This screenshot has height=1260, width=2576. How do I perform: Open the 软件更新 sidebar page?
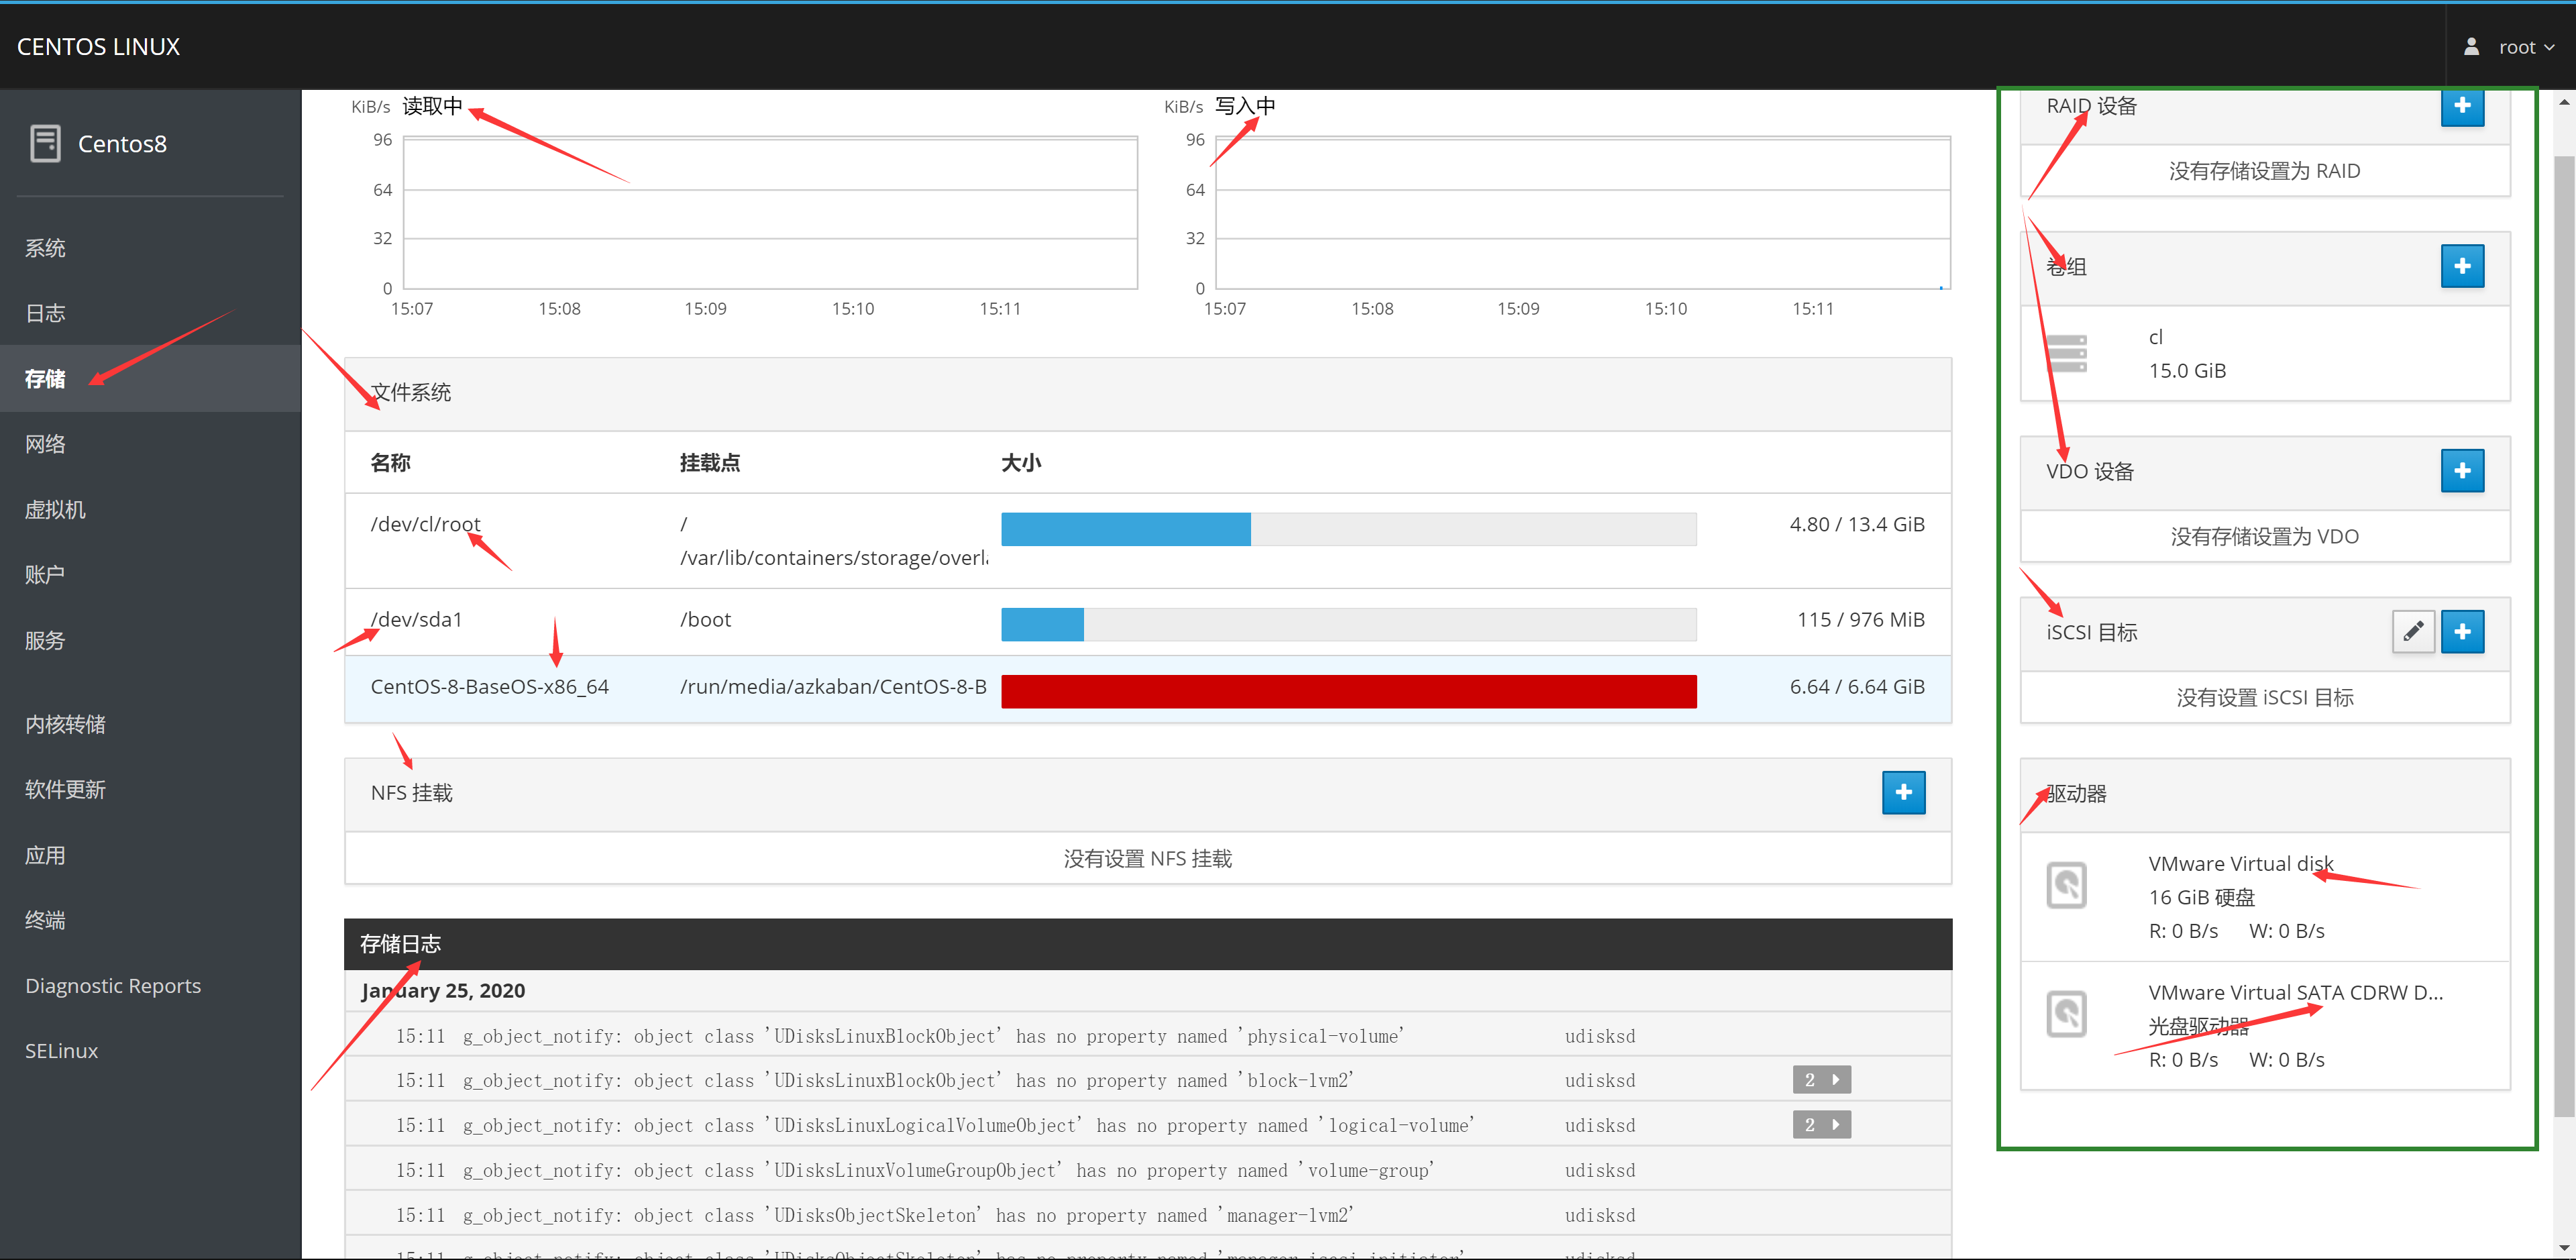[150, 790]
